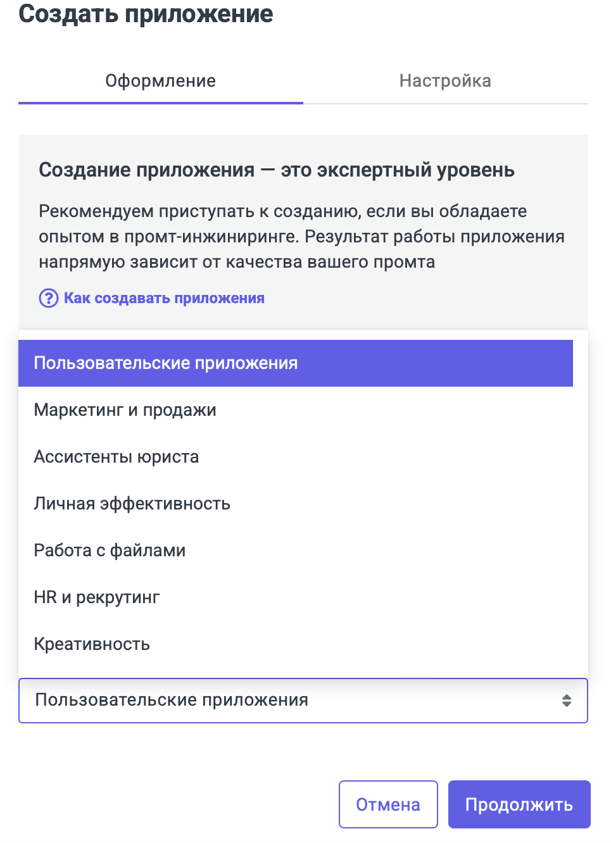
Task: Click the gray divider line under Настройка
Action: pos(445,104)
